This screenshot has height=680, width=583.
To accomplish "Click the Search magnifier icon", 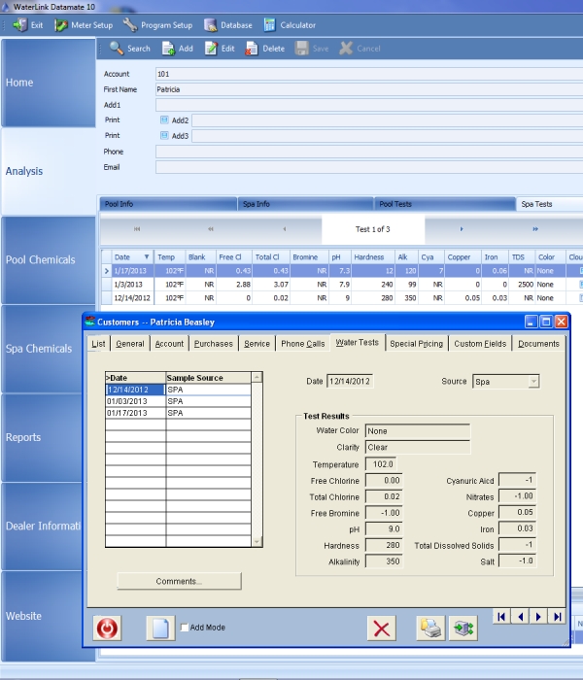I will coord(117,49).
